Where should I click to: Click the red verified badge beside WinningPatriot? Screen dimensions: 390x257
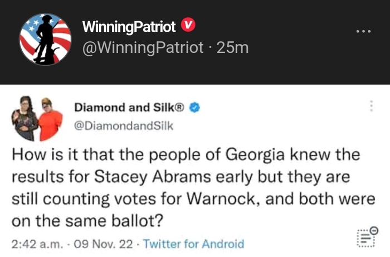[189, 26]
